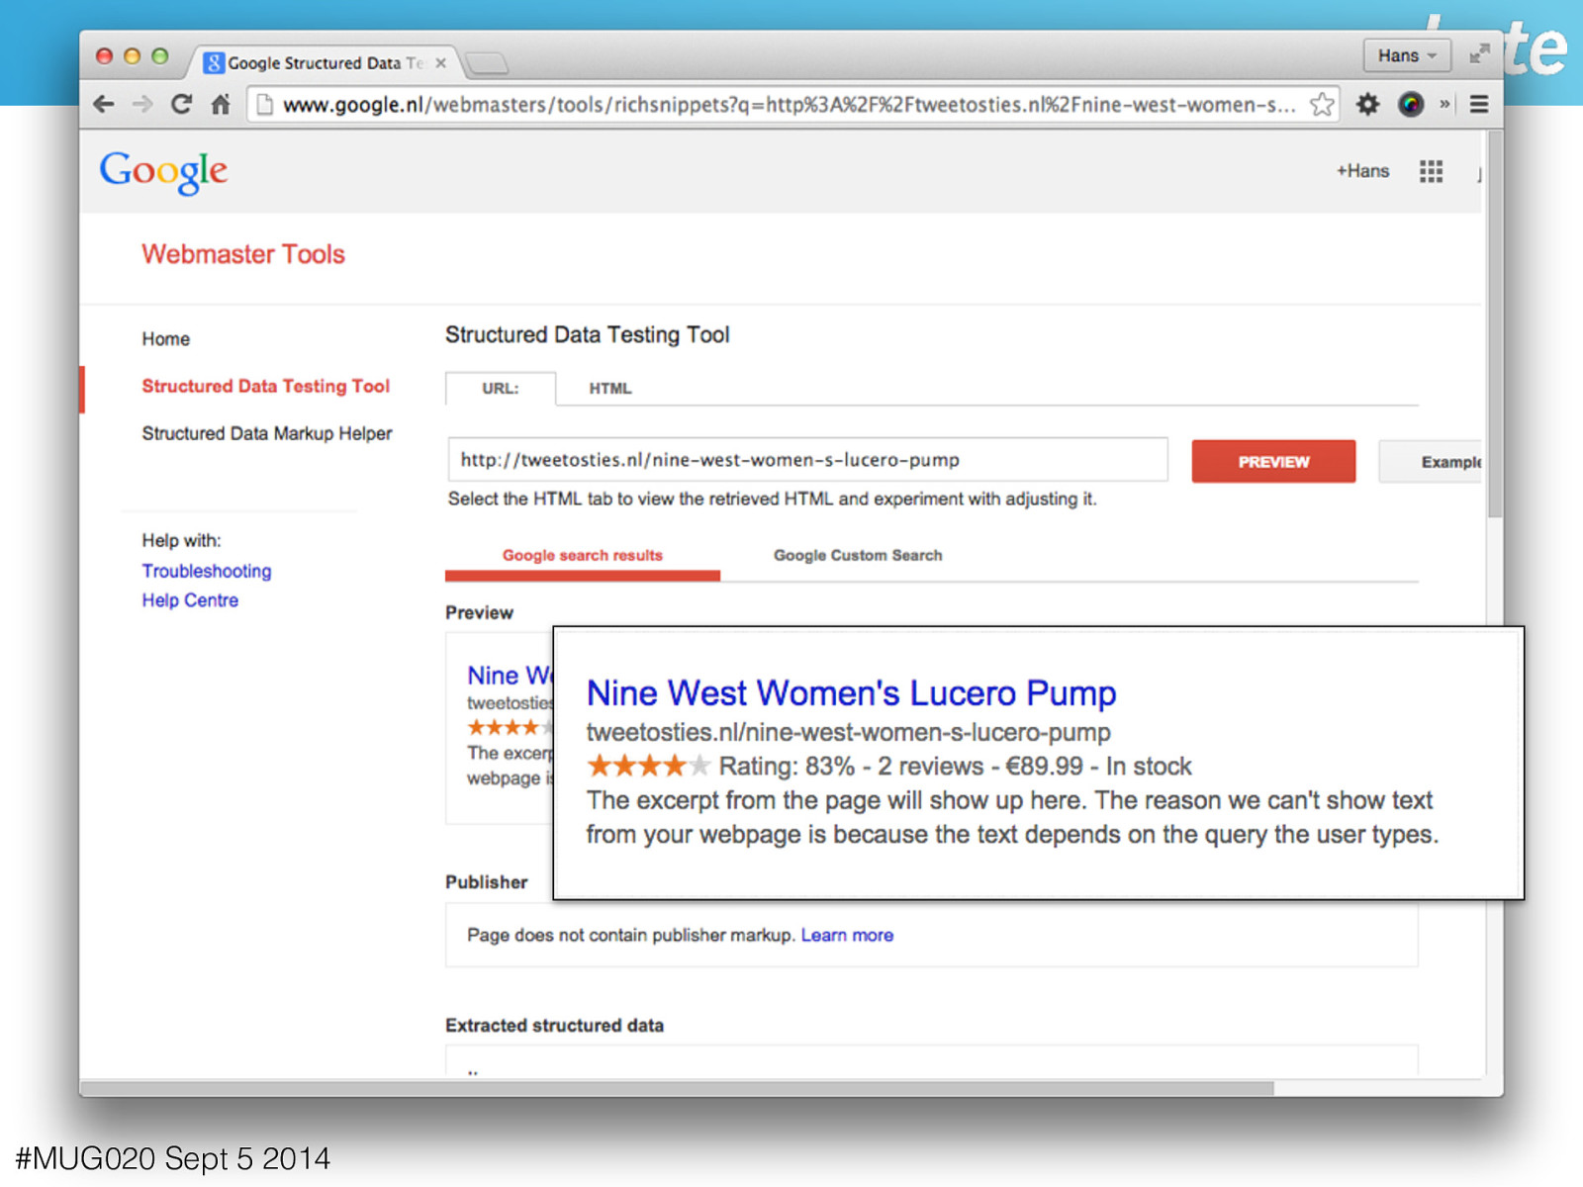This screenshot has width=1583, height=1187.
Task: Click the vertical page scrollbar
Action: pos(1495,326)
